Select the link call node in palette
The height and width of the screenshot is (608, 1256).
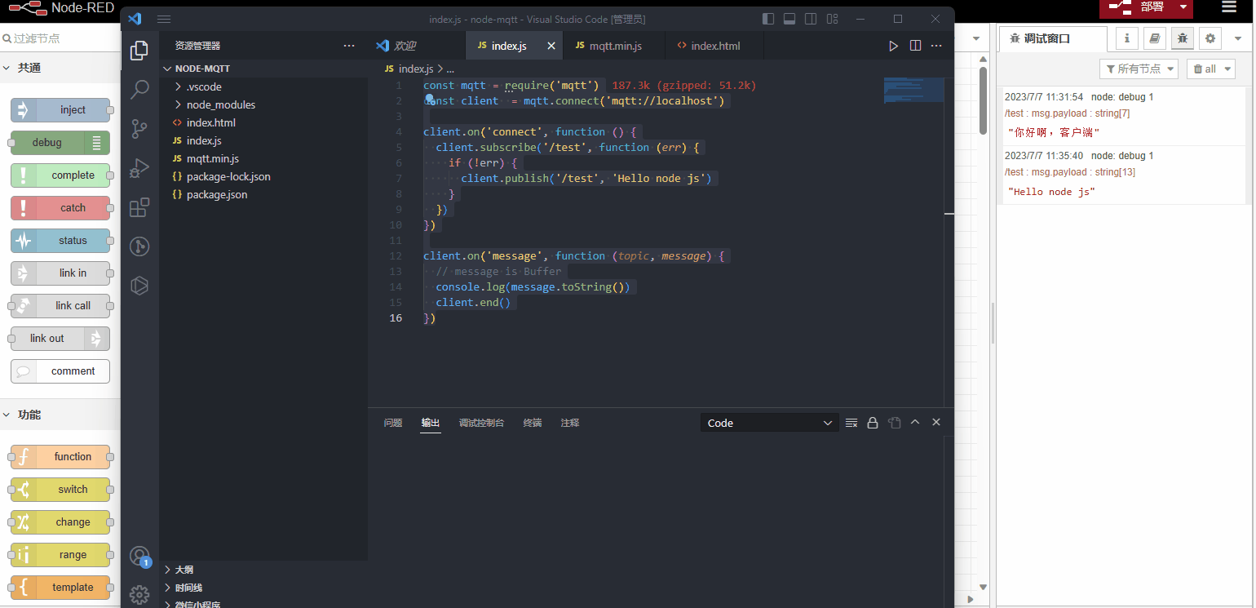(x=60, y=306)
